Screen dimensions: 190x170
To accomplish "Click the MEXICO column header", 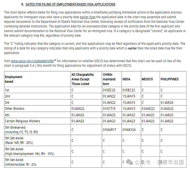I will (147, 79).
